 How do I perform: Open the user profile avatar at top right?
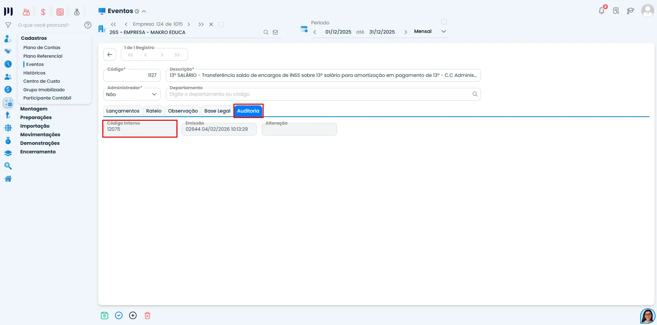click(647, 11)
